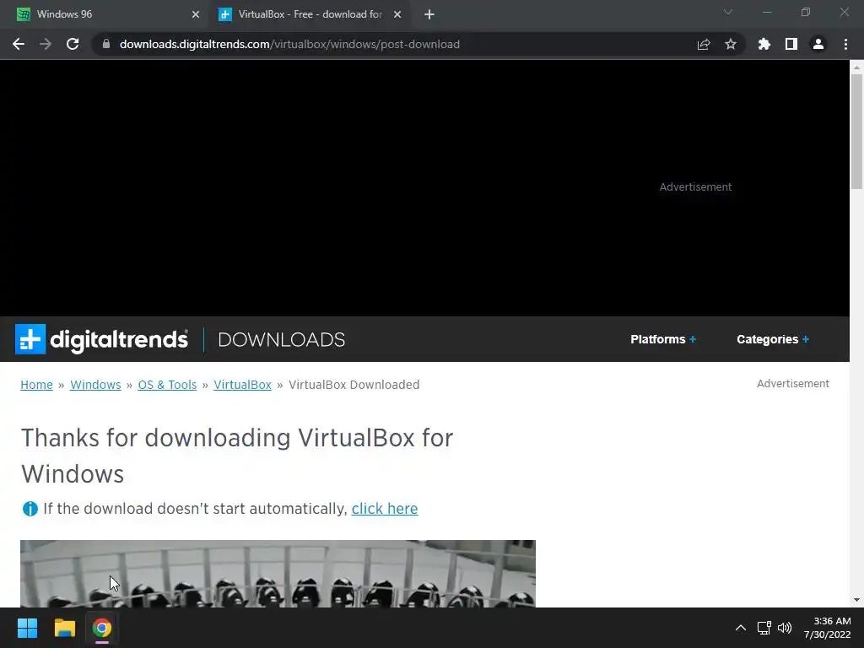Open the VirtualBox breadcrumb link
The width and height of the screenshot is (864, 648).
click(x=242, y=385)
